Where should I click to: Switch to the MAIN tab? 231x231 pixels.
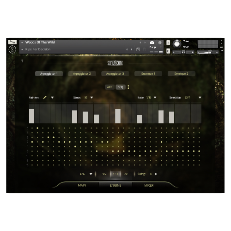tap(82, 185)
